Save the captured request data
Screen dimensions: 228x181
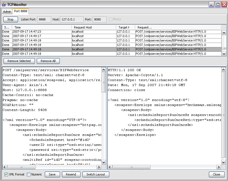[x=52, y=174]
